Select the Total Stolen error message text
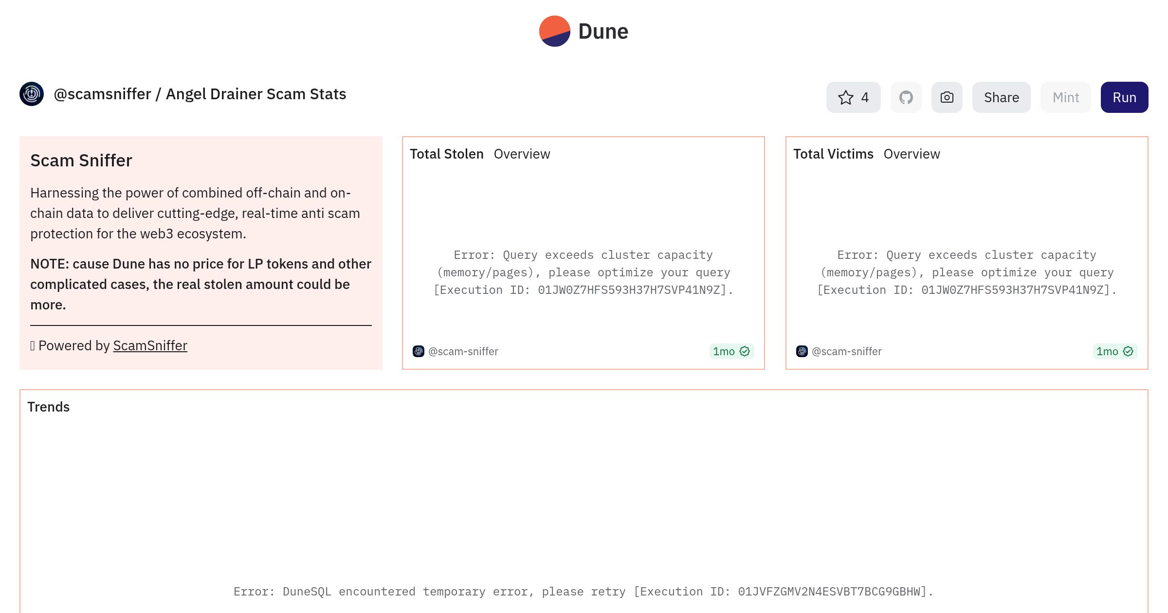1168x613 pixels. 584,272
